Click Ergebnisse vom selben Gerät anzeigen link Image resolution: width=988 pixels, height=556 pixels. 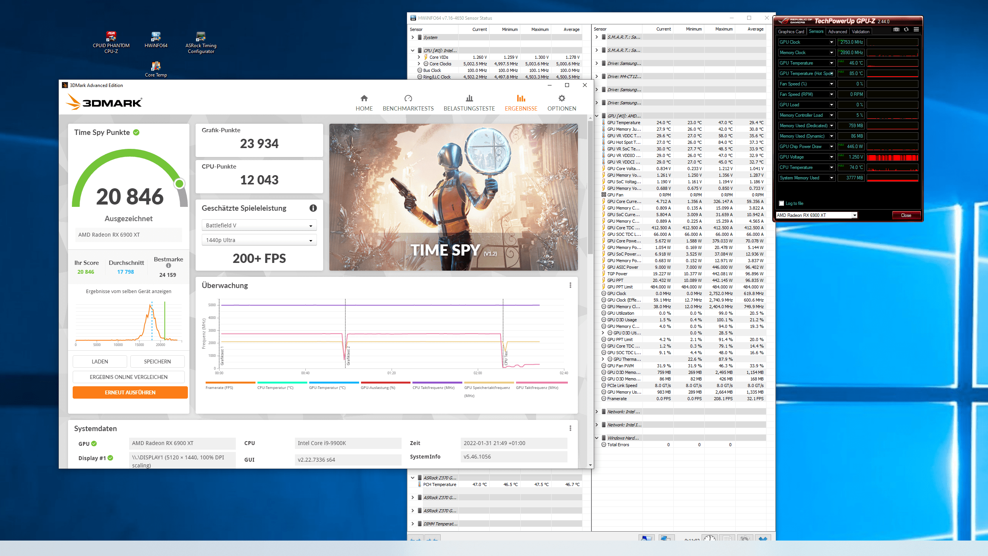(x=129, y=292)
